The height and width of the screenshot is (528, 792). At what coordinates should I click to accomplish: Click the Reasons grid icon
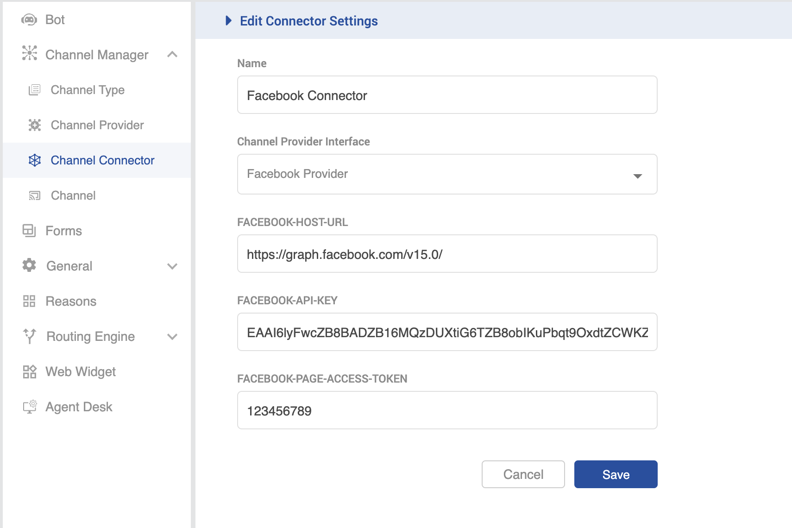click(29, 301)
